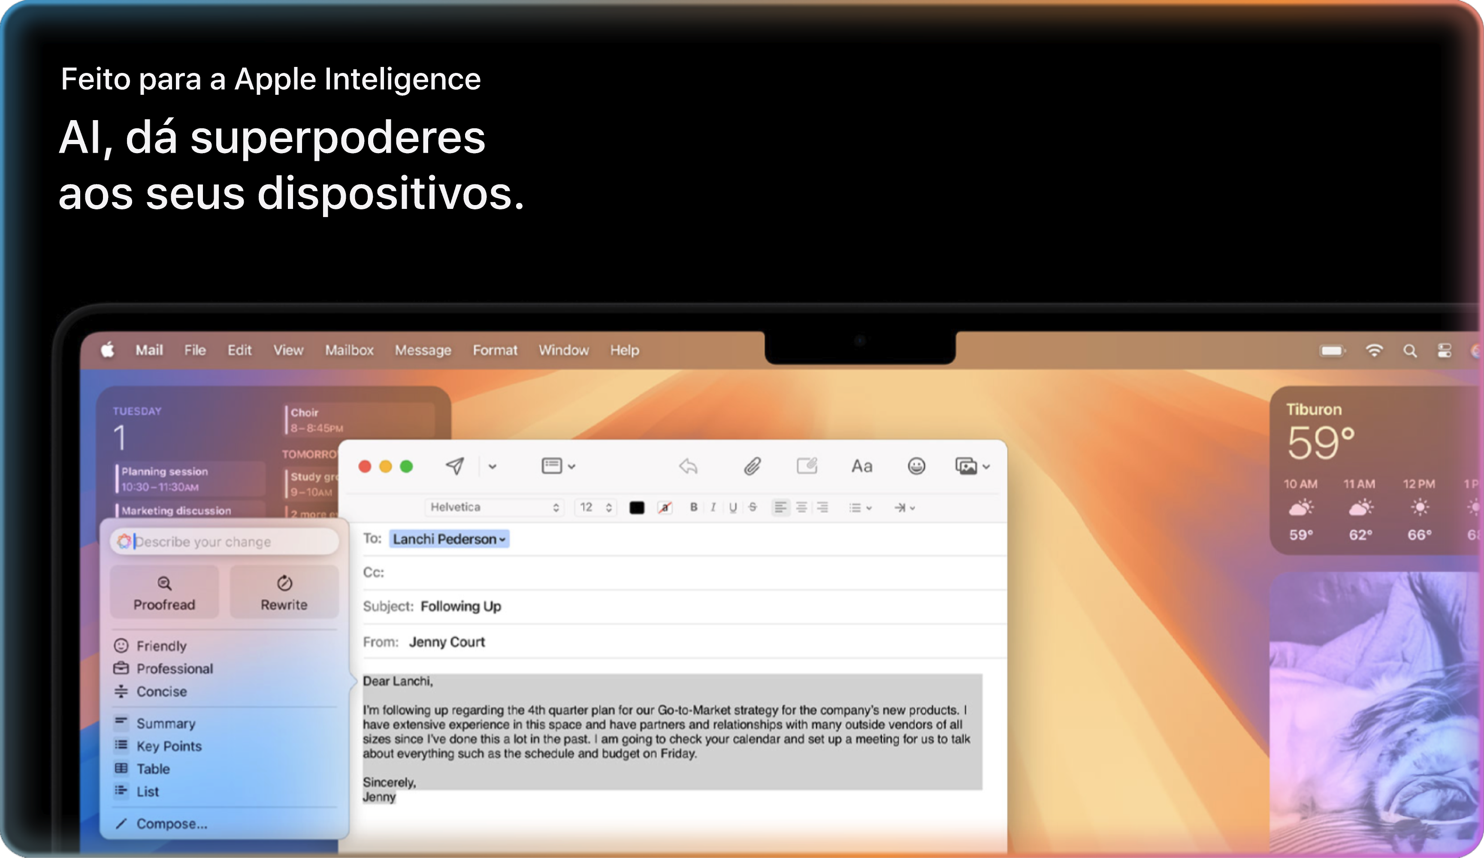Open the Window menu
The image size is (1484, 858).
click(x=564, y=350)
